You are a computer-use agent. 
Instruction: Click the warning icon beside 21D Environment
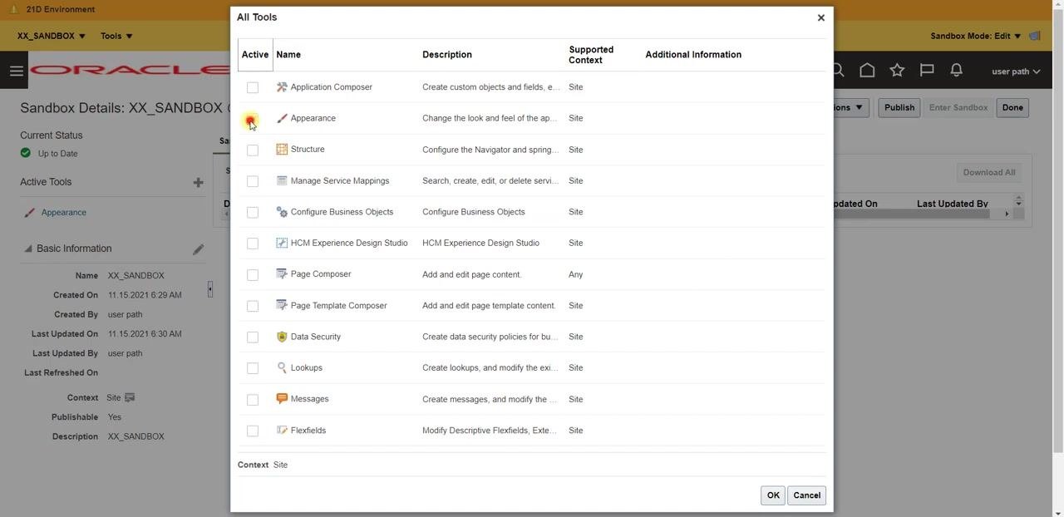13,9
